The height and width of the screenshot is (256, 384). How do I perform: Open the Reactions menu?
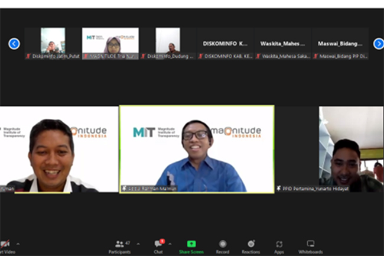[250, 246]
